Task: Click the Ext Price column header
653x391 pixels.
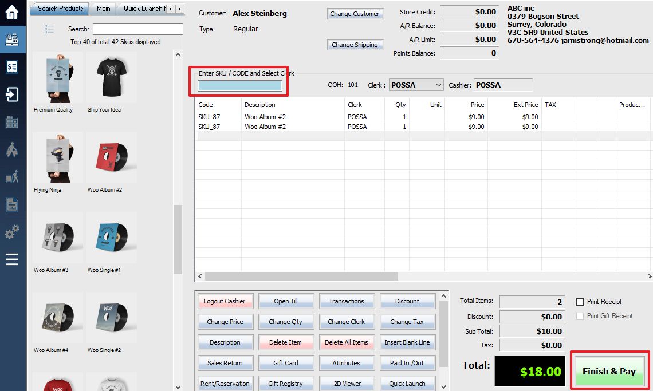Action: [x=526, y=105]
